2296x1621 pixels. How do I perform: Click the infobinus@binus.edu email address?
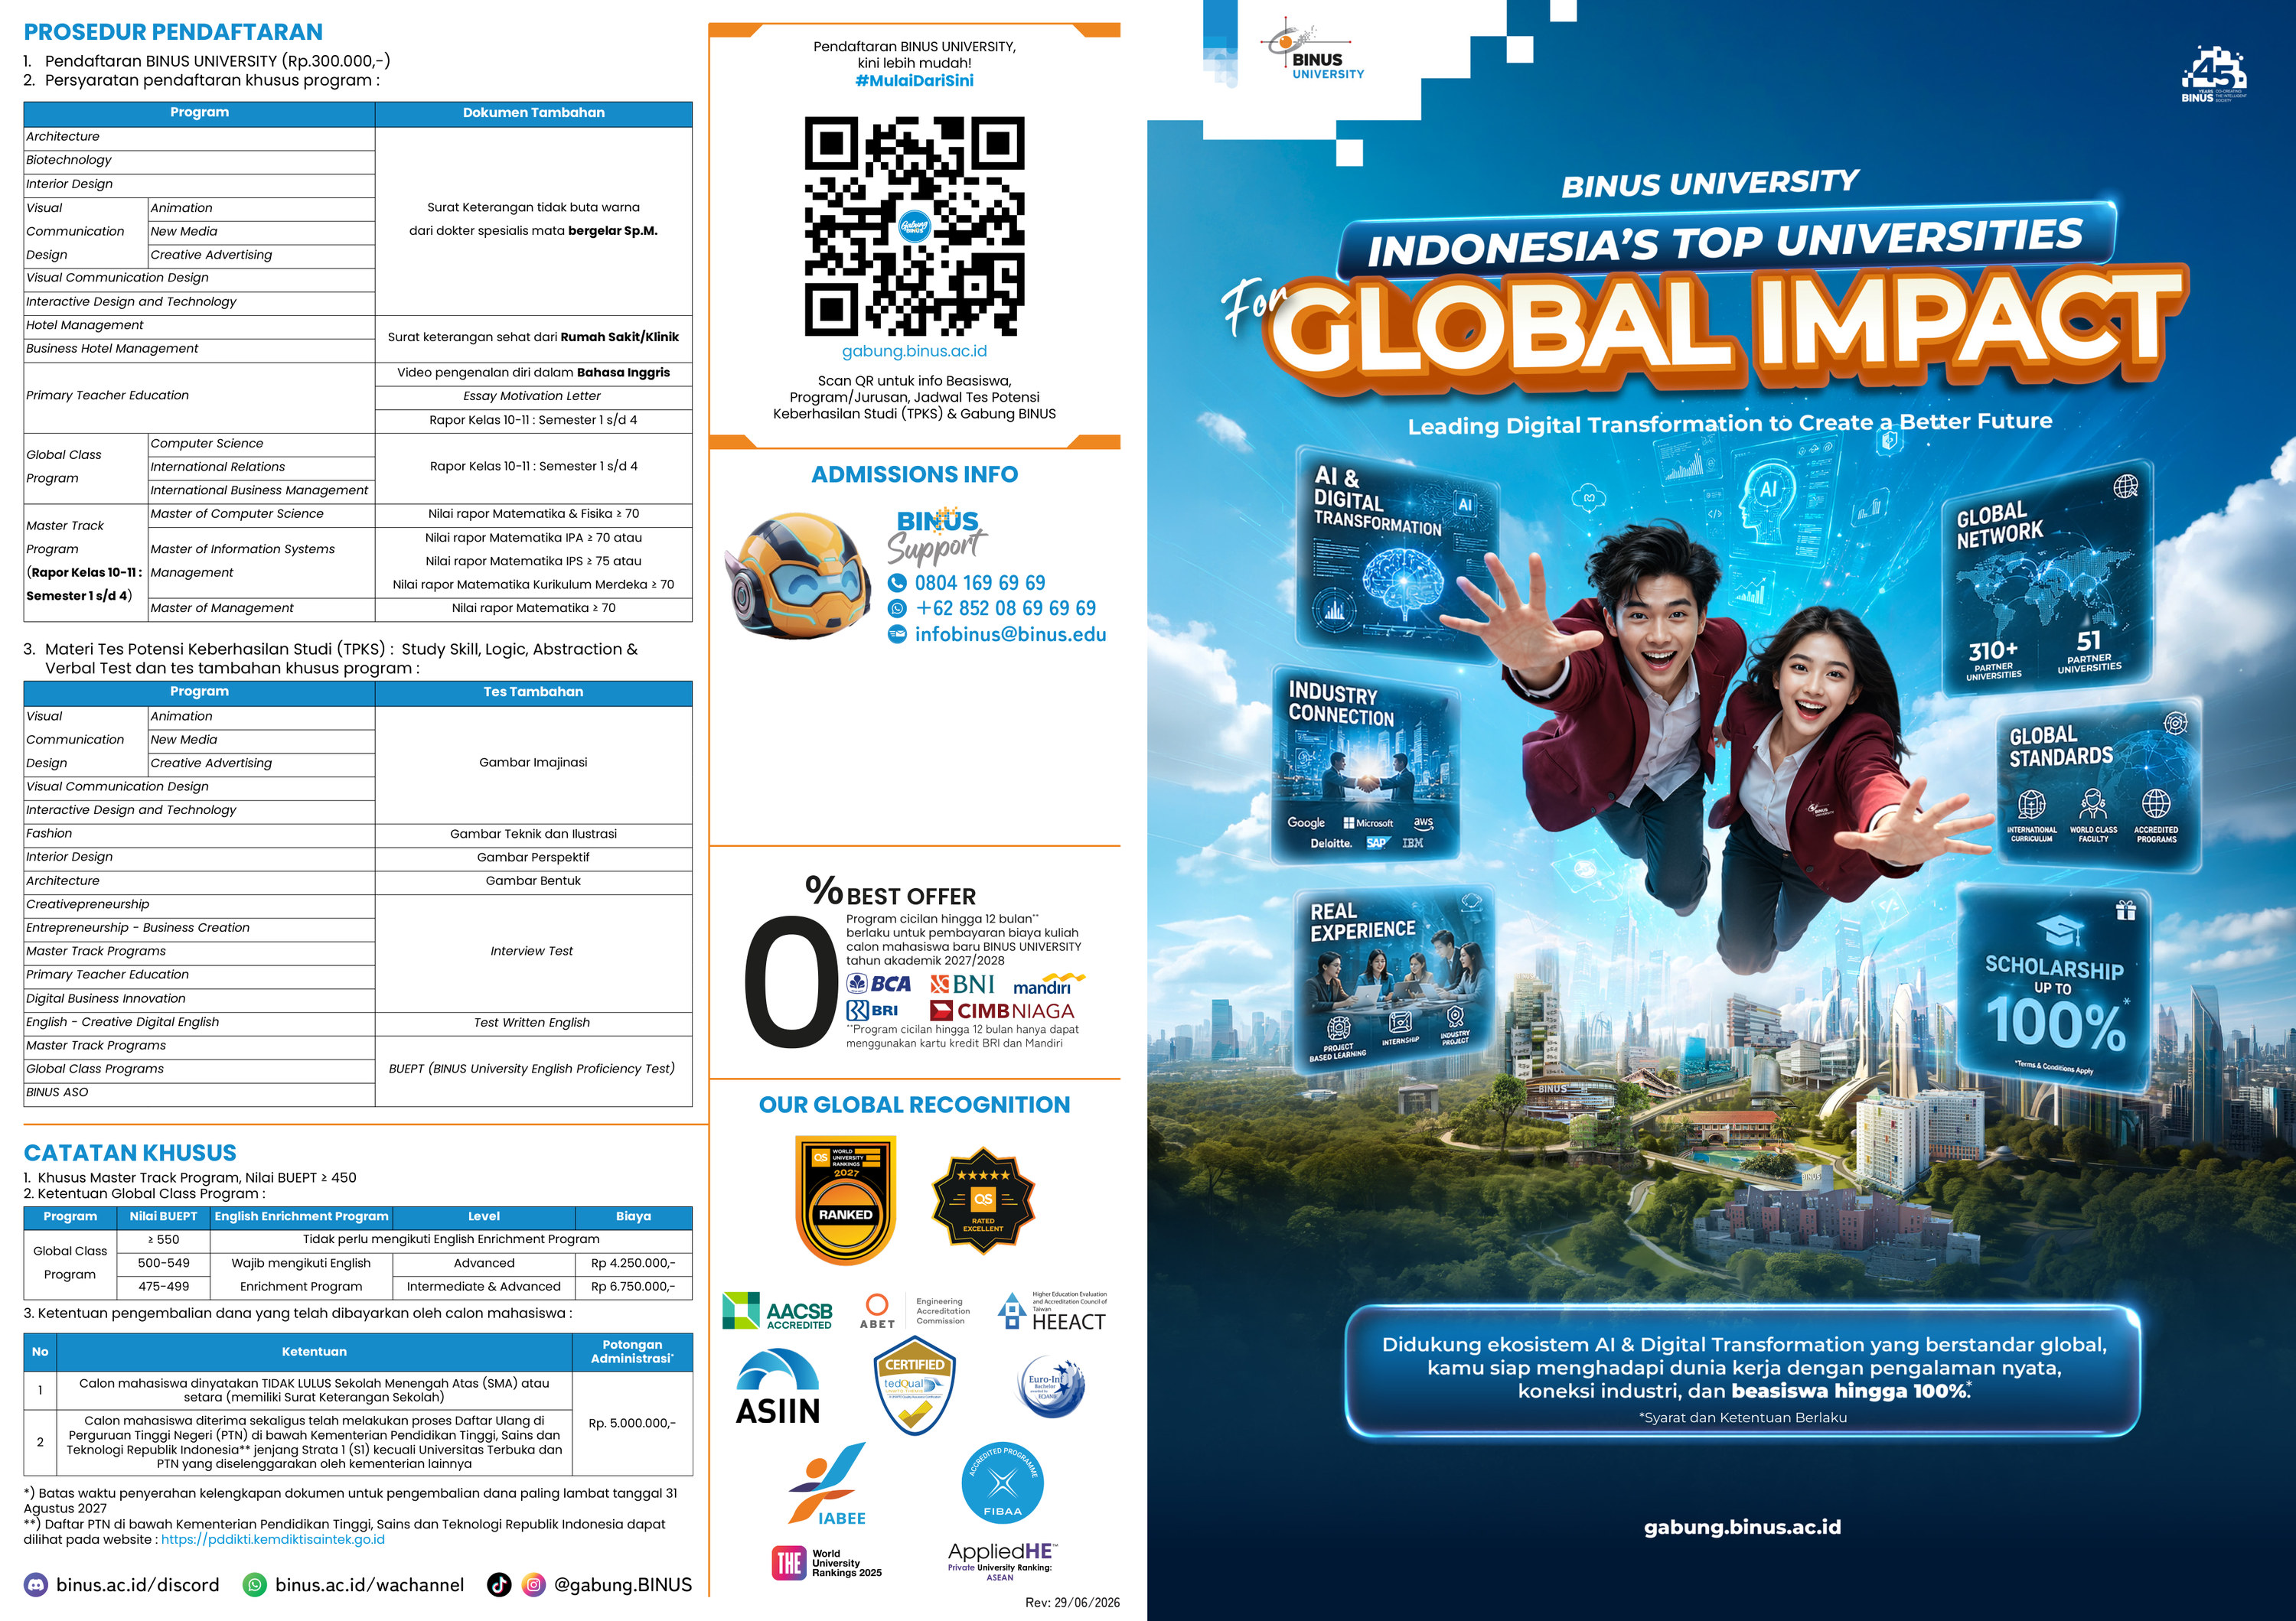[1011, 635]
